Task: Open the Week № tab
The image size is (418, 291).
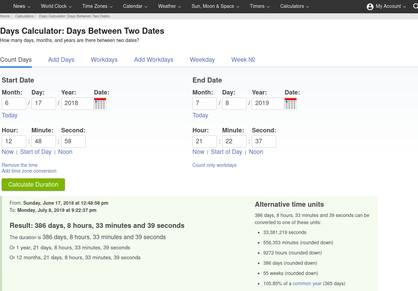Action: click(x=243, y=60)
